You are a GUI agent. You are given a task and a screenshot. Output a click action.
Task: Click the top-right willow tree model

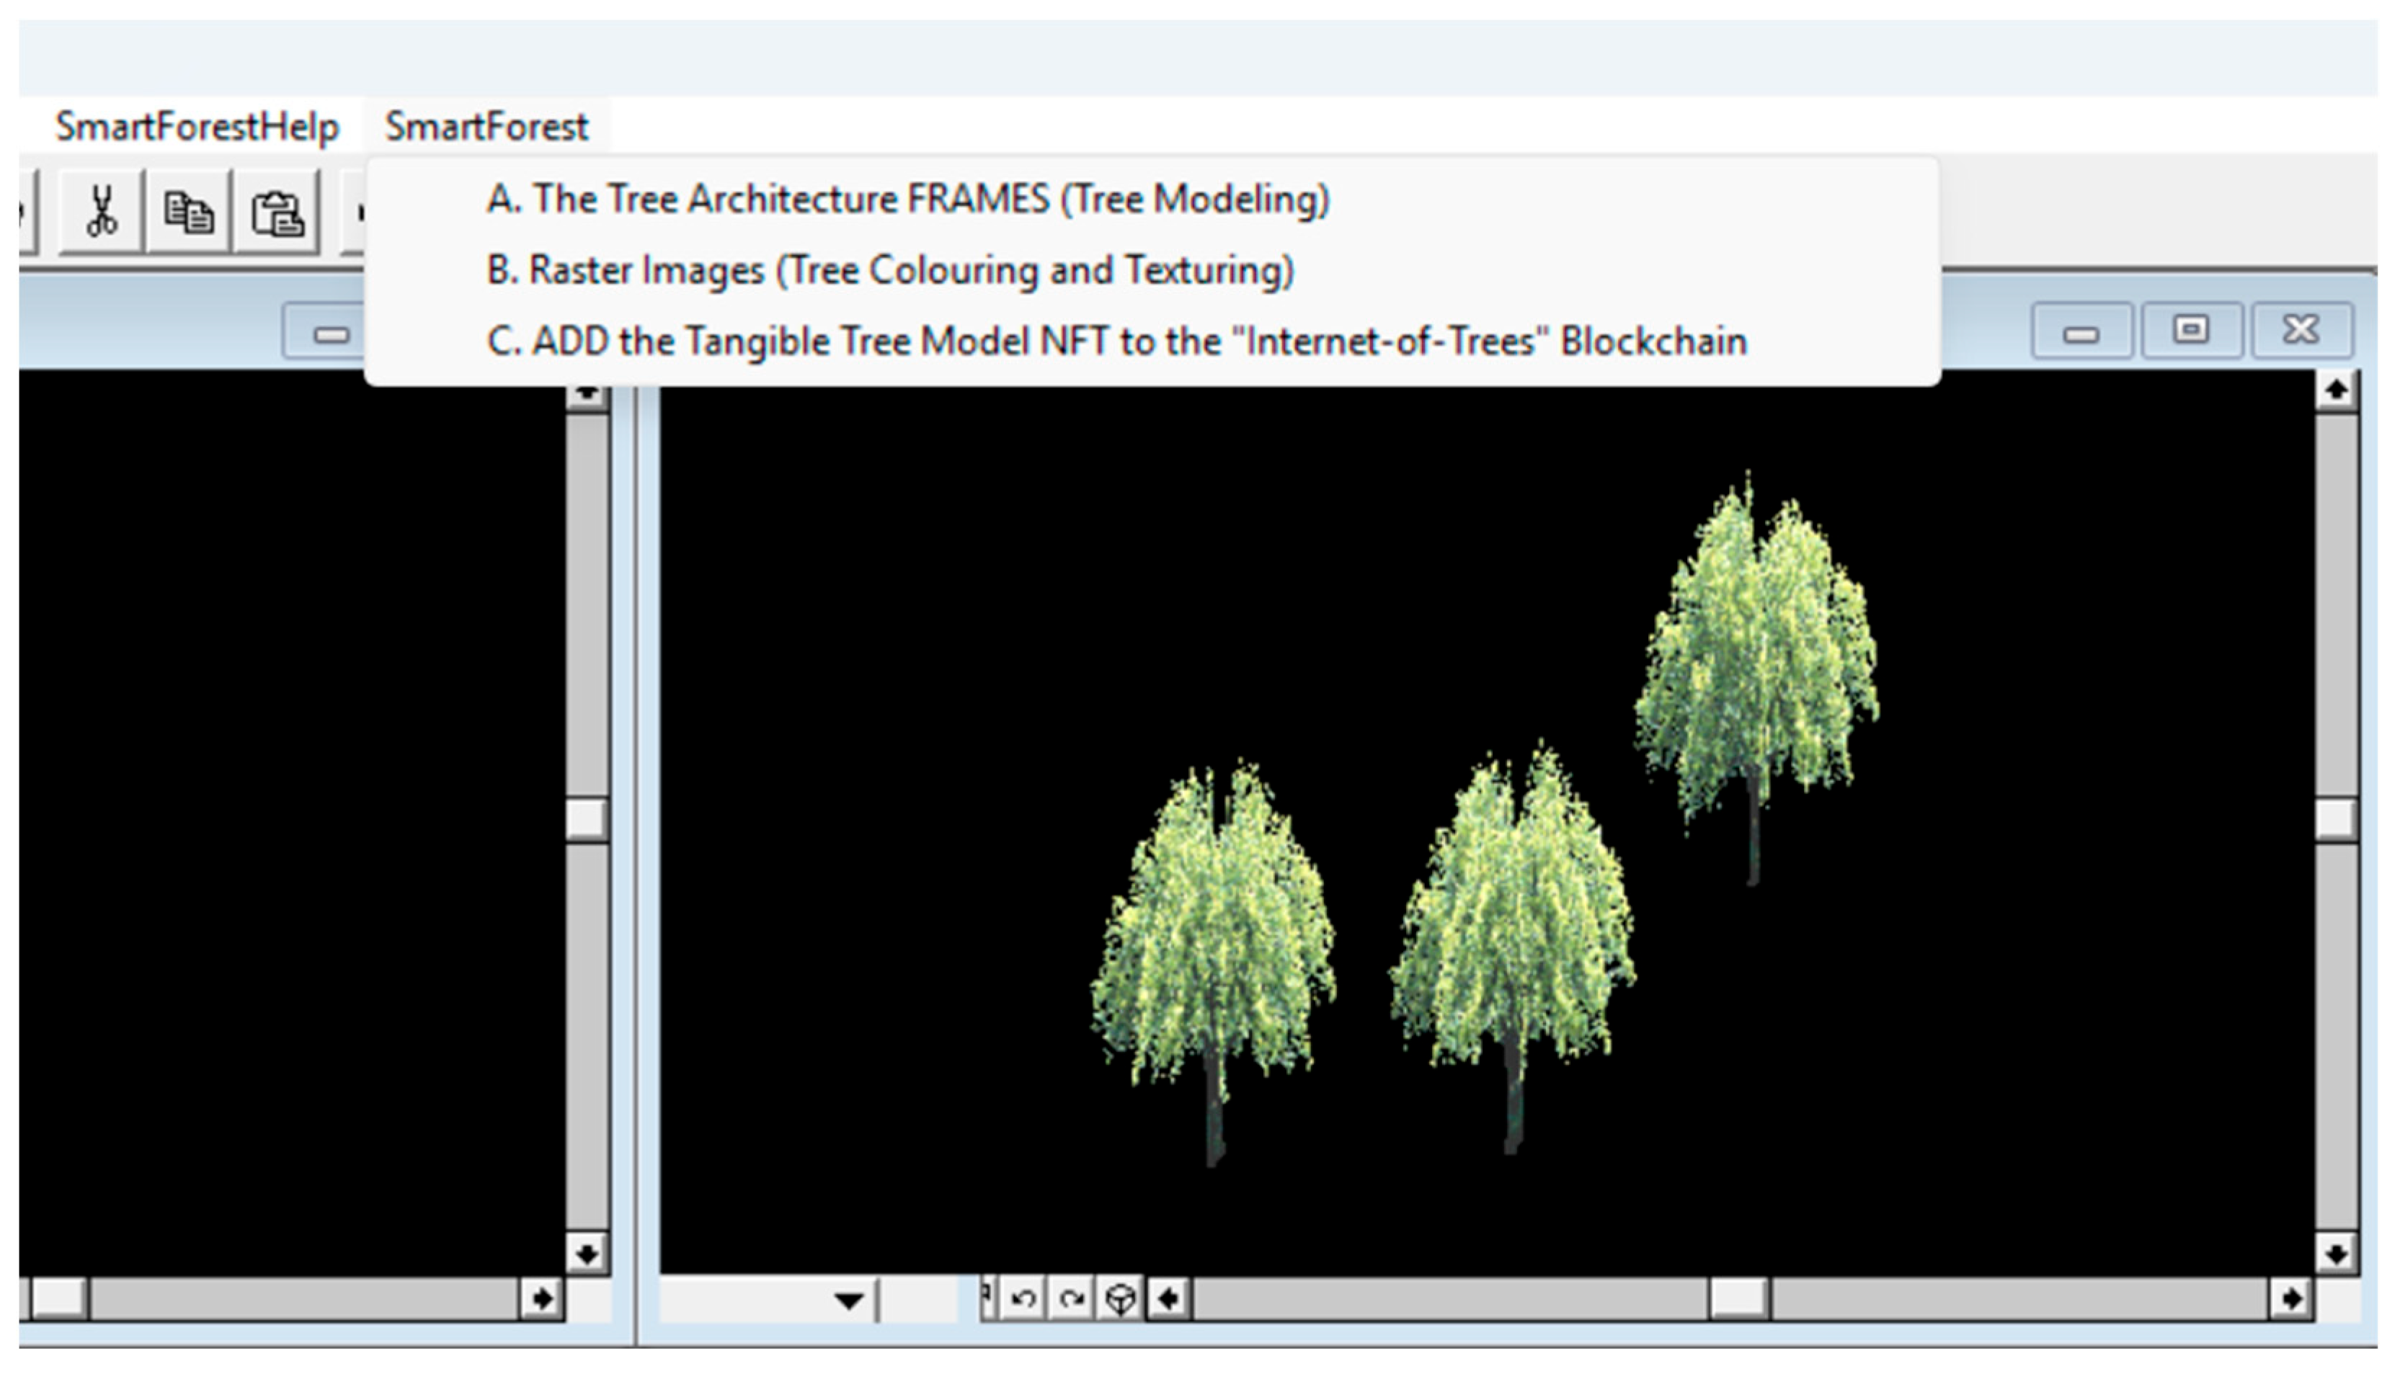[x=1756, y=661]
